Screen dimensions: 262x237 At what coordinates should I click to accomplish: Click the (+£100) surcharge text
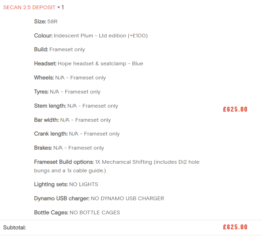coord(138,36)
